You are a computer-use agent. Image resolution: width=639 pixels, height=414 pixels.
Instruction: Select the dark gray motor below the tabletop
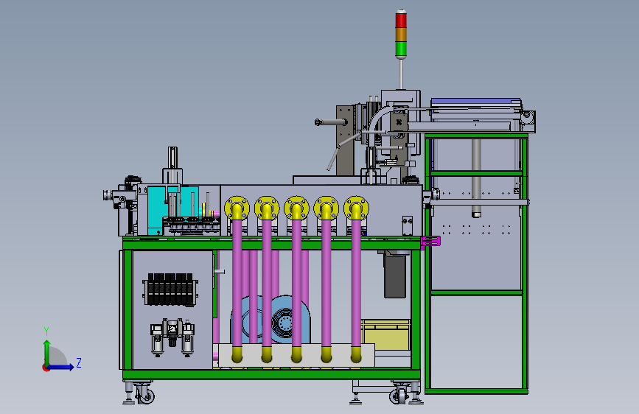(395, 275)
